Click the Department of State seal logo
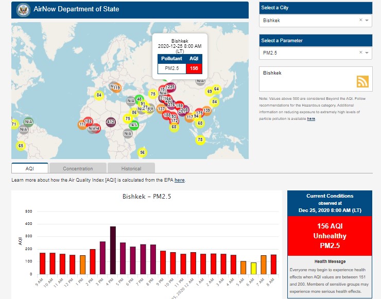The image size is (381, 299). (x=22, y=9)
